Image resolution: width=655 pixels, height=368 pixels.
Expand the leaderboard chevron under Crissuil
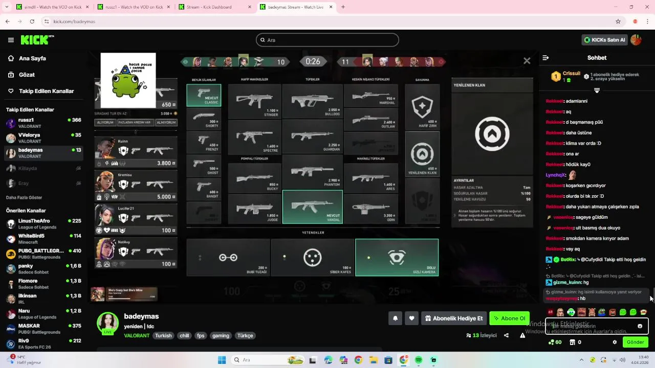point(597,90)
